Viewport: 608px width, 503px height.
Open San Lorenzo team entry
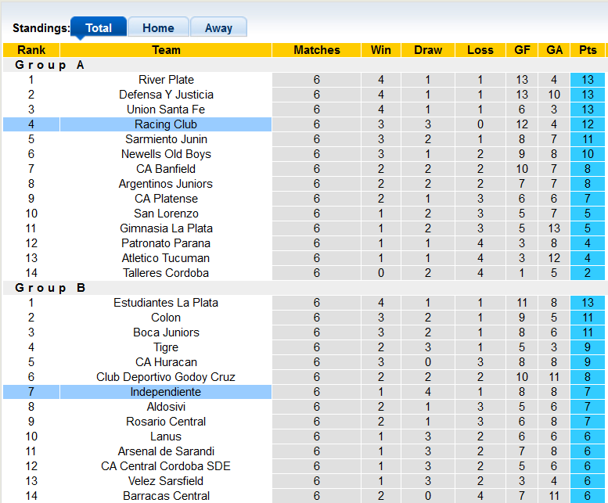click(x=166, y=214)
